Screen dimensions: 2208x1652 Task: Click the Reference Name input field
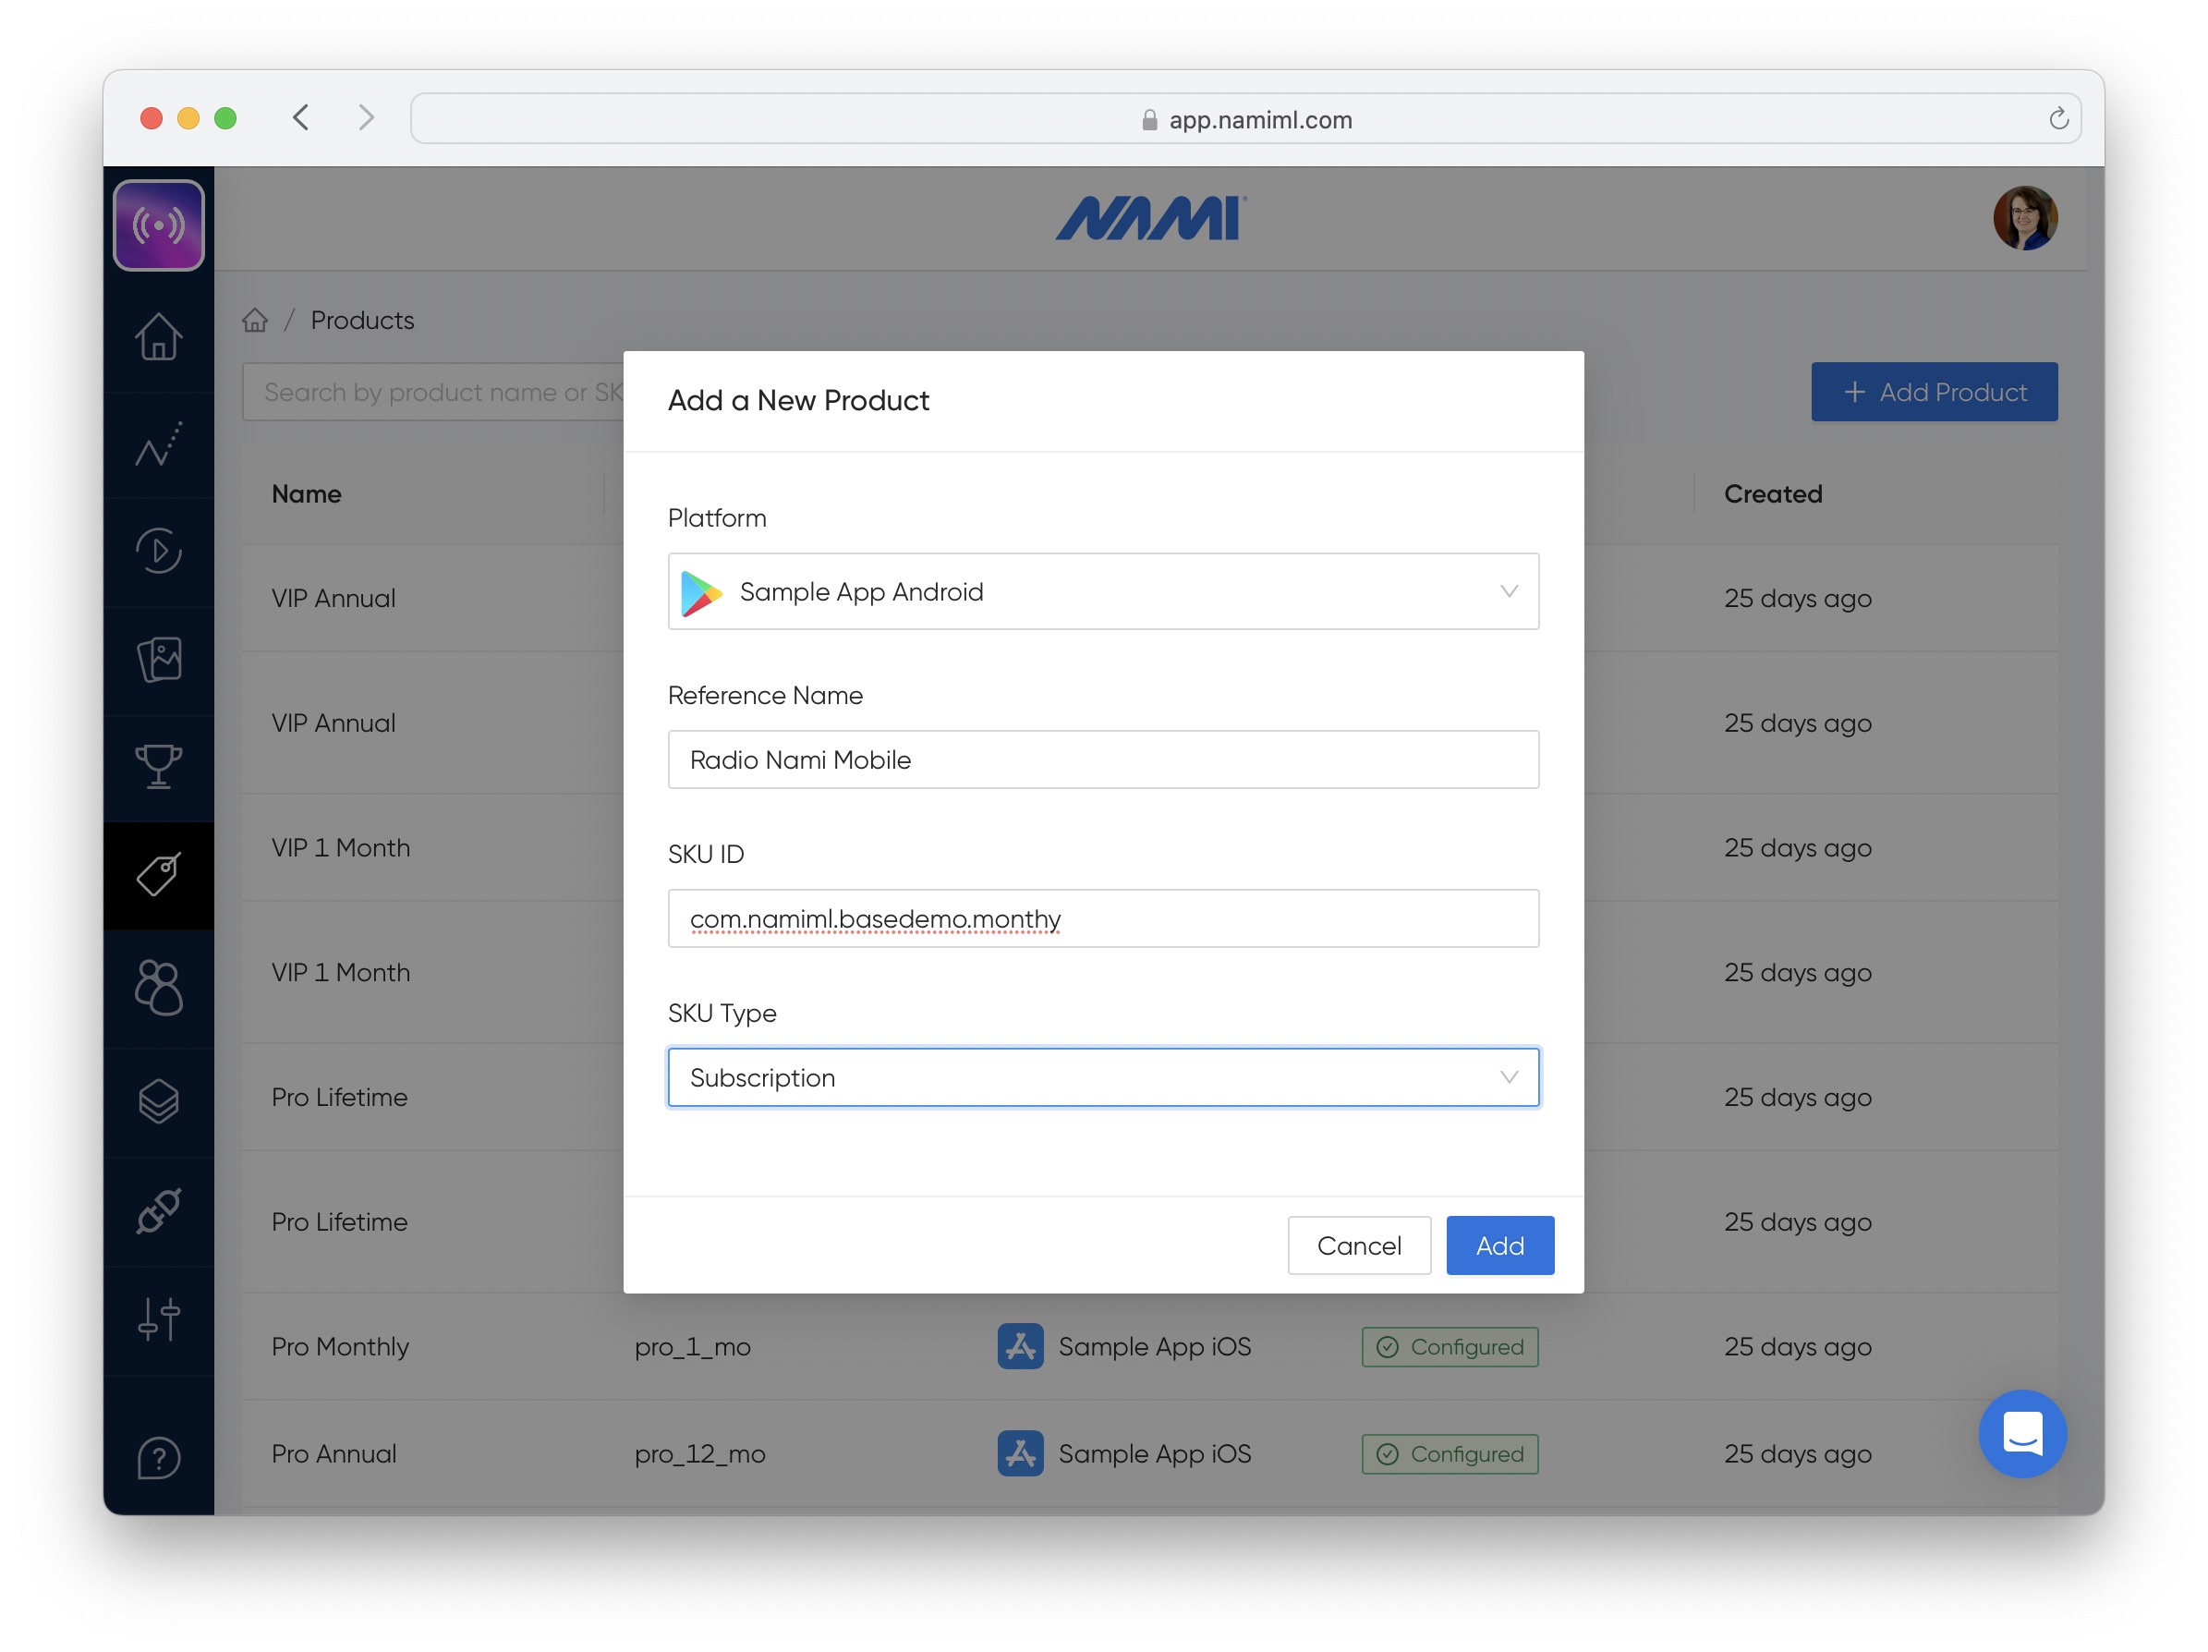tap(1102, 759)
